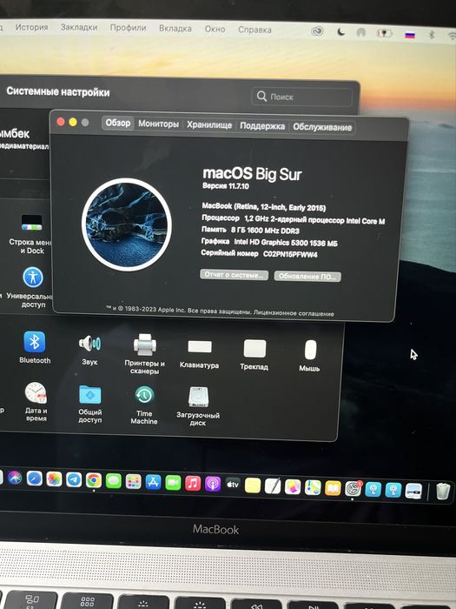Screen dimensions: 456x609
Task: Click 8 ГБ 1600 MHz DDR3 text
Action: (x=265, y=230)
